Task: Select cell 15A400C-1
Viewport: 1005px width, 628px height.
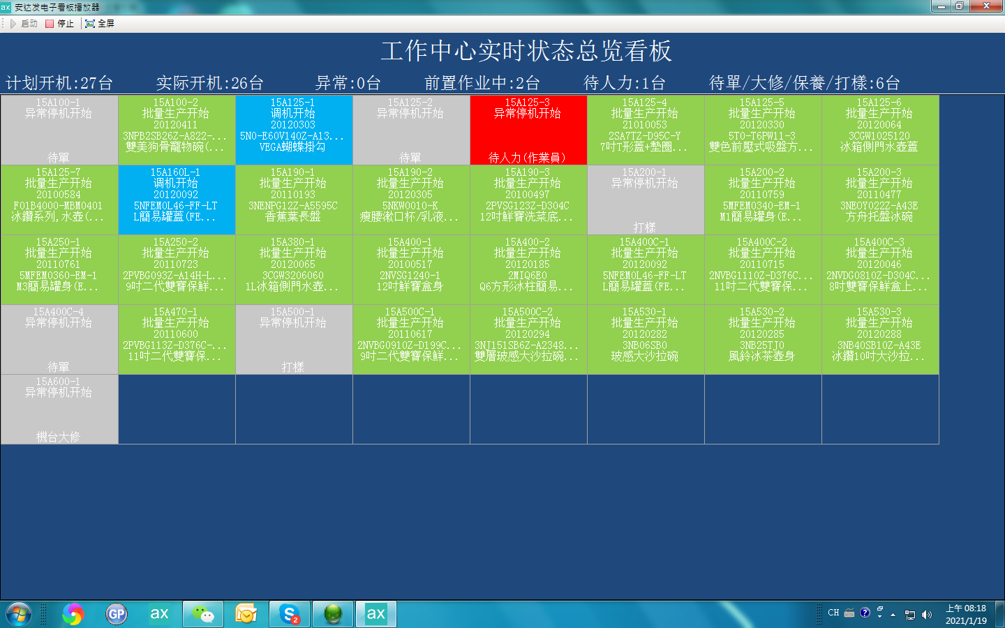Action: click(646, 269)
